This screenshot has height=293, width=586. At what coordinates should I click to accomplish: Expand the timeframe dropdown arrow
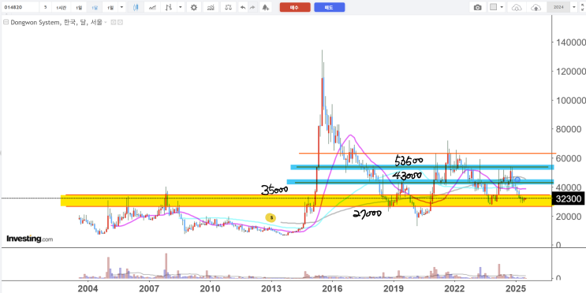pyautogui.click(x=122, y=7)
